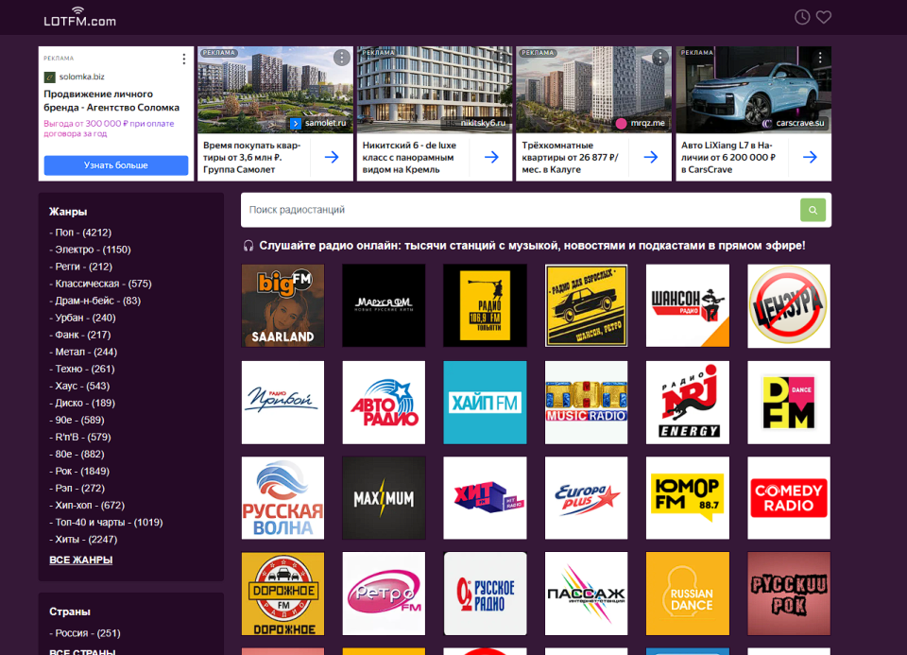Open the Europa Plus station
The width and height of the screenshot is (907, 655).
click(586, 498)
